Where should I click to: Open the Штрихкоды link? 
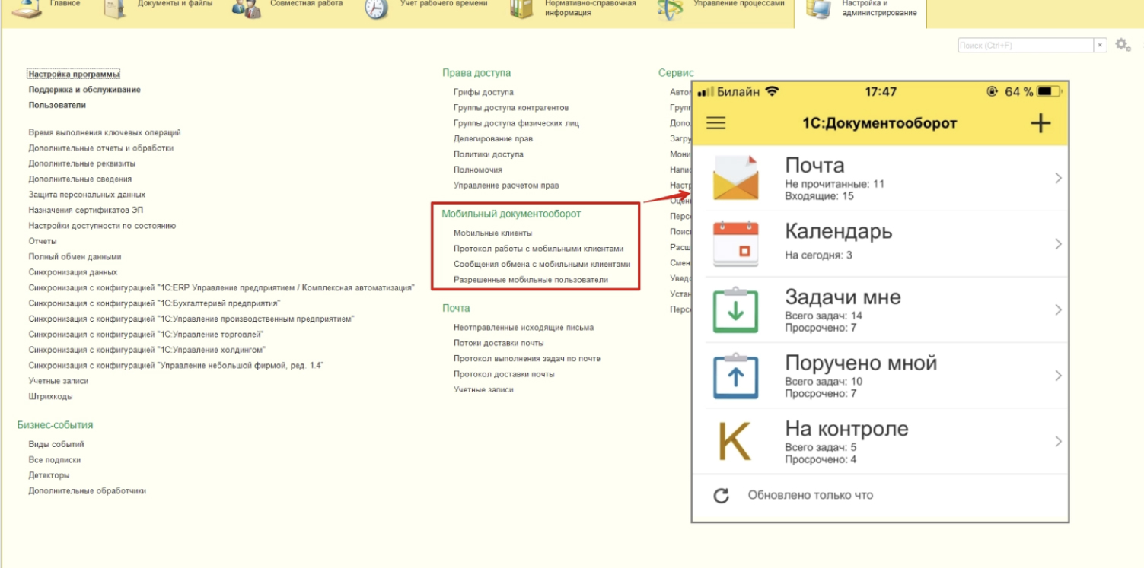tap(51, 397)
